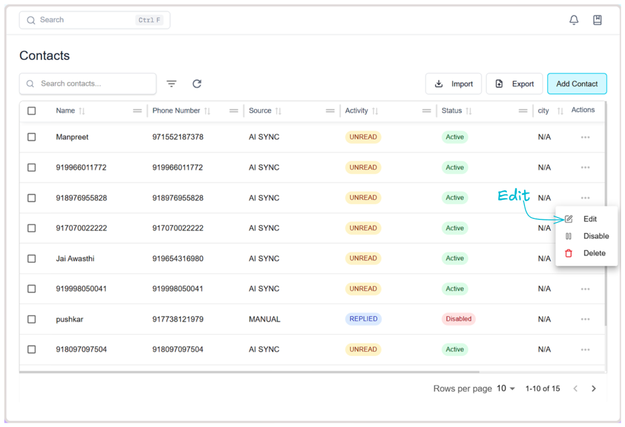Check the Jai Awasthi row checkbox
This screenshot has width=625, height=427.
tap(32, 259)
